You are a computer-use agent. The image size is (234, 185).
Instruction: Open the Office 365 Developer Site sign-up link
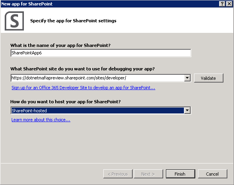[83, 88]
